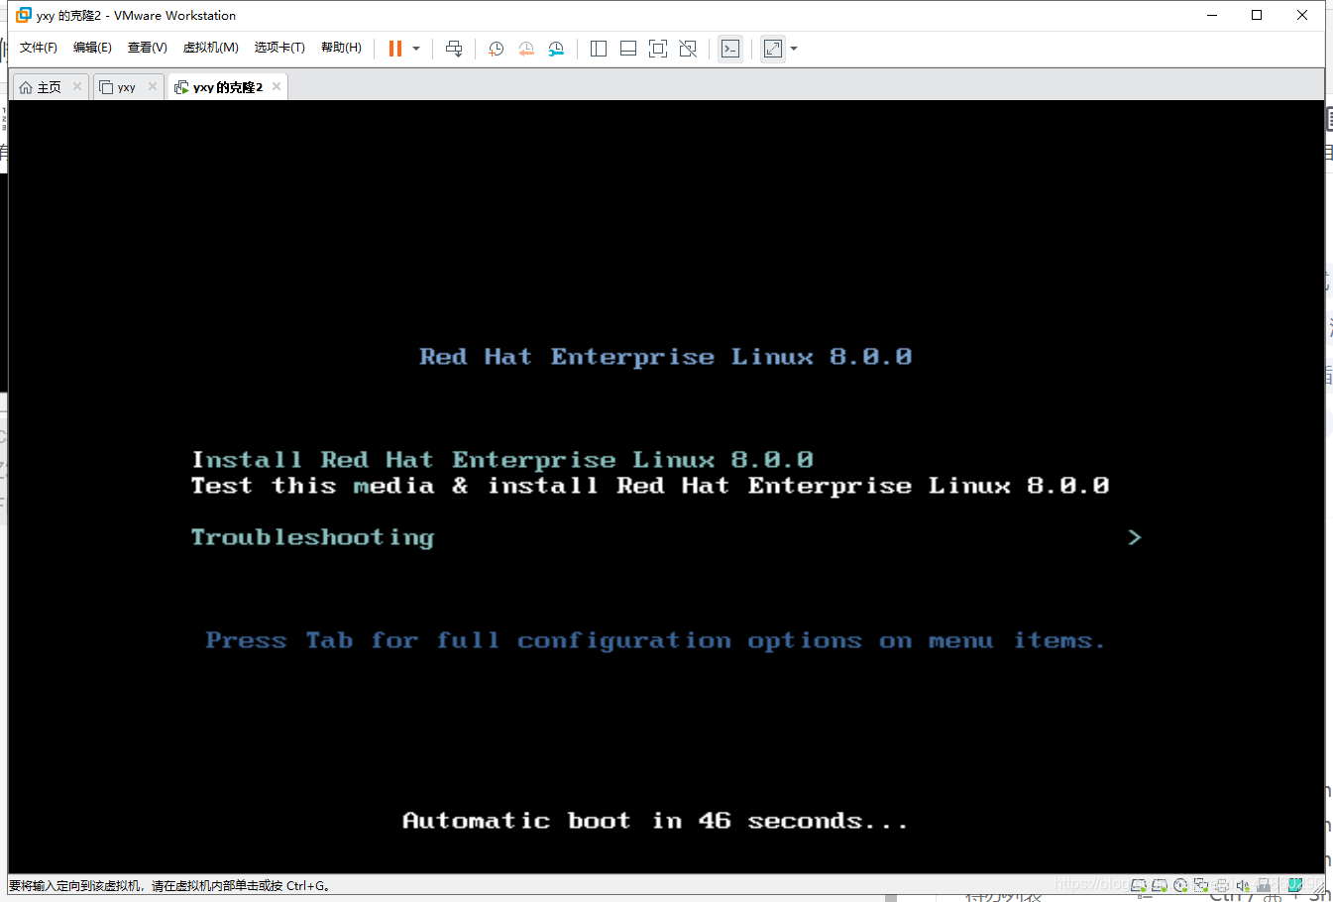Click the Automatic boot countdown text

pos(654,821)
